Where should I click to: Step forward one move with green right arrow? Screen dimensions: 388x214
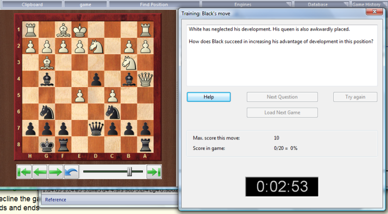click(55, 172)
